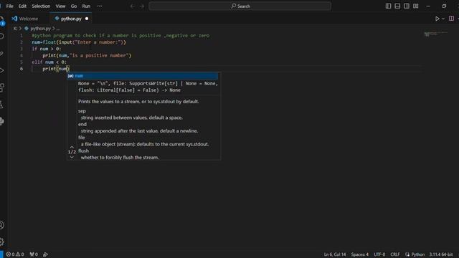Select line ending sequence CRLF
This screenshot has width=459, height=258.
[x=395, y=254]
